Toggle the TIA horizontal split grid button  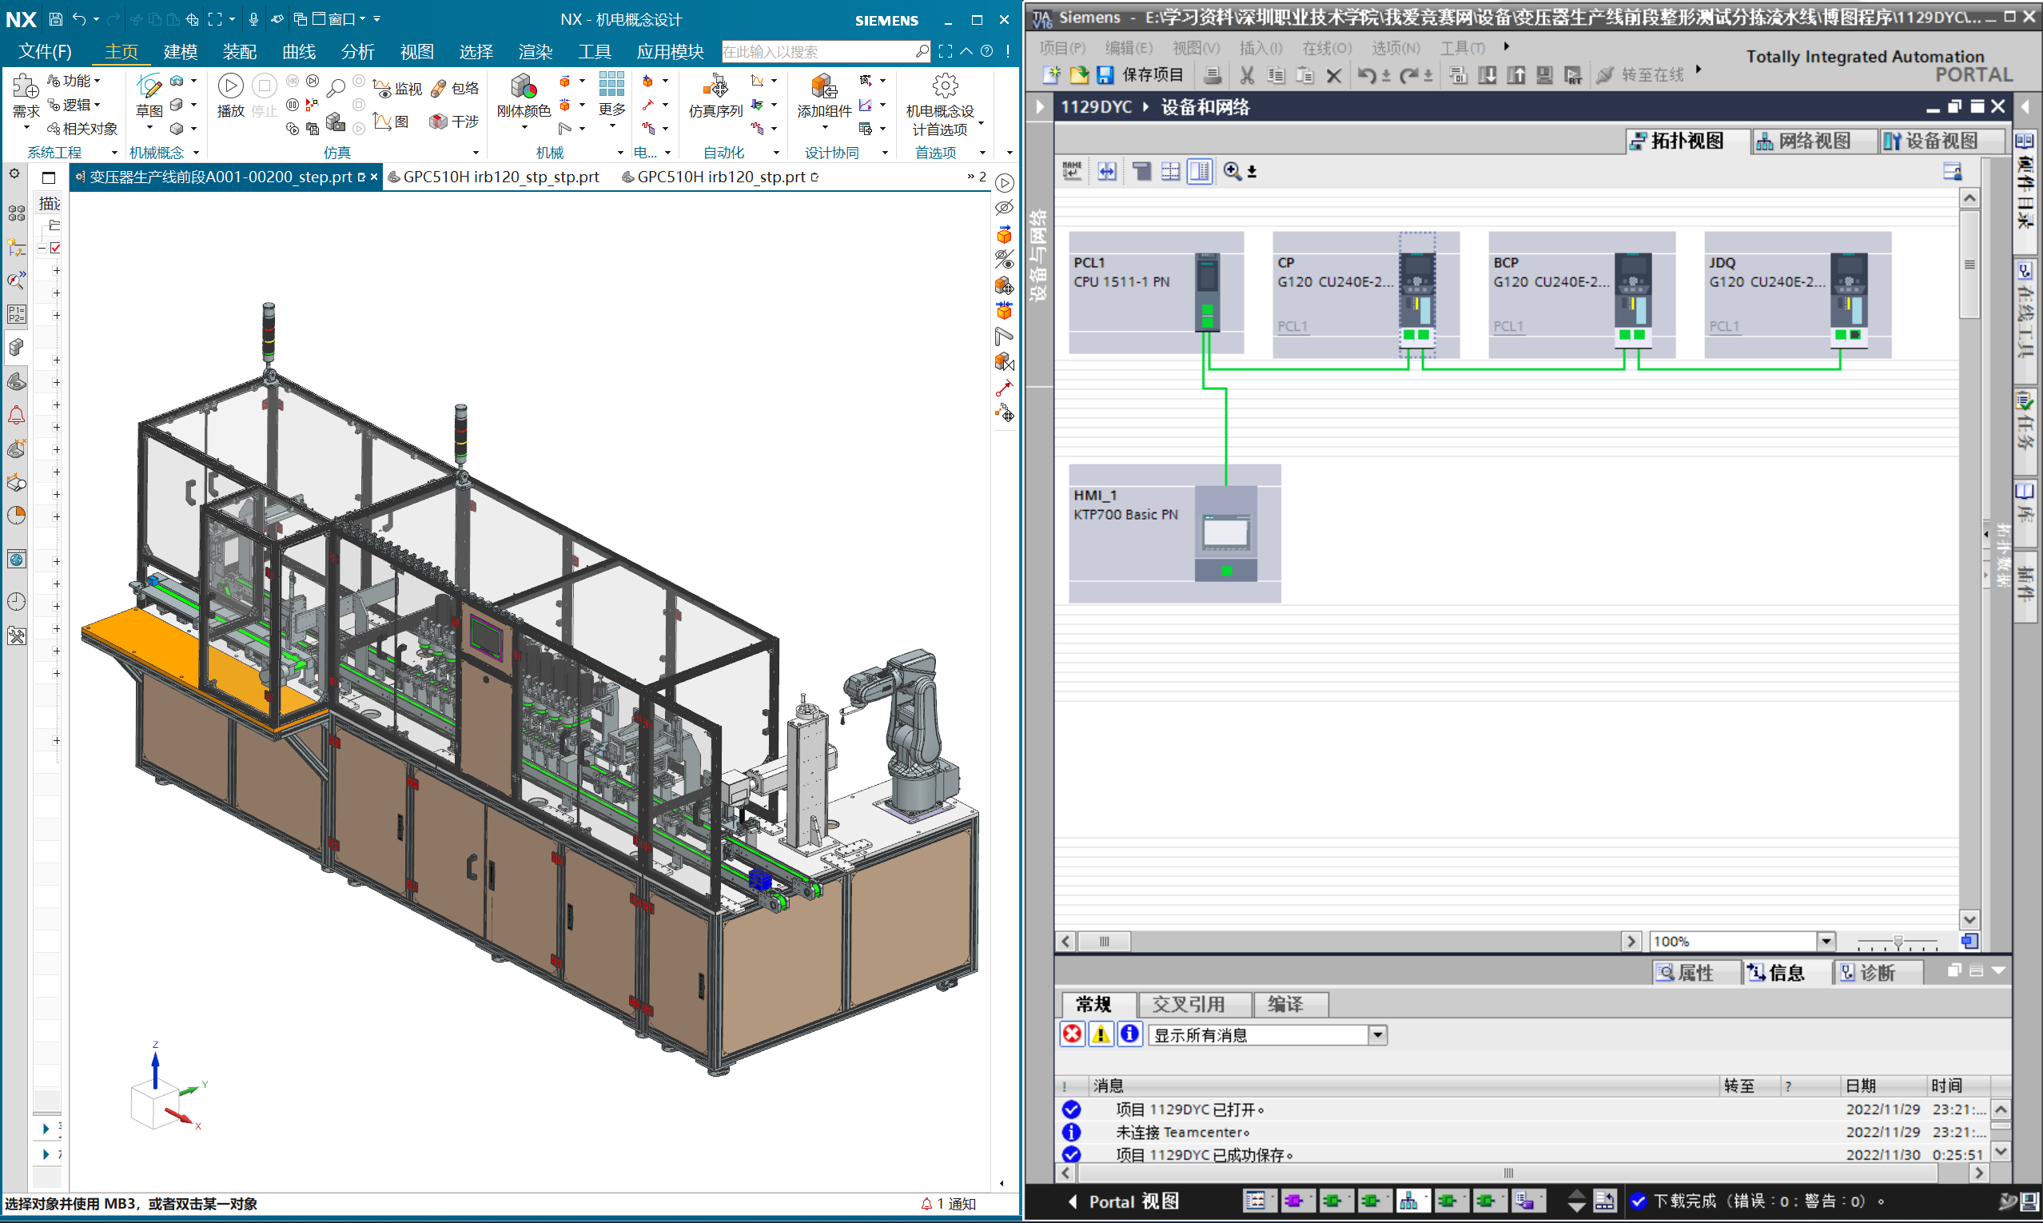[1170, 171]
